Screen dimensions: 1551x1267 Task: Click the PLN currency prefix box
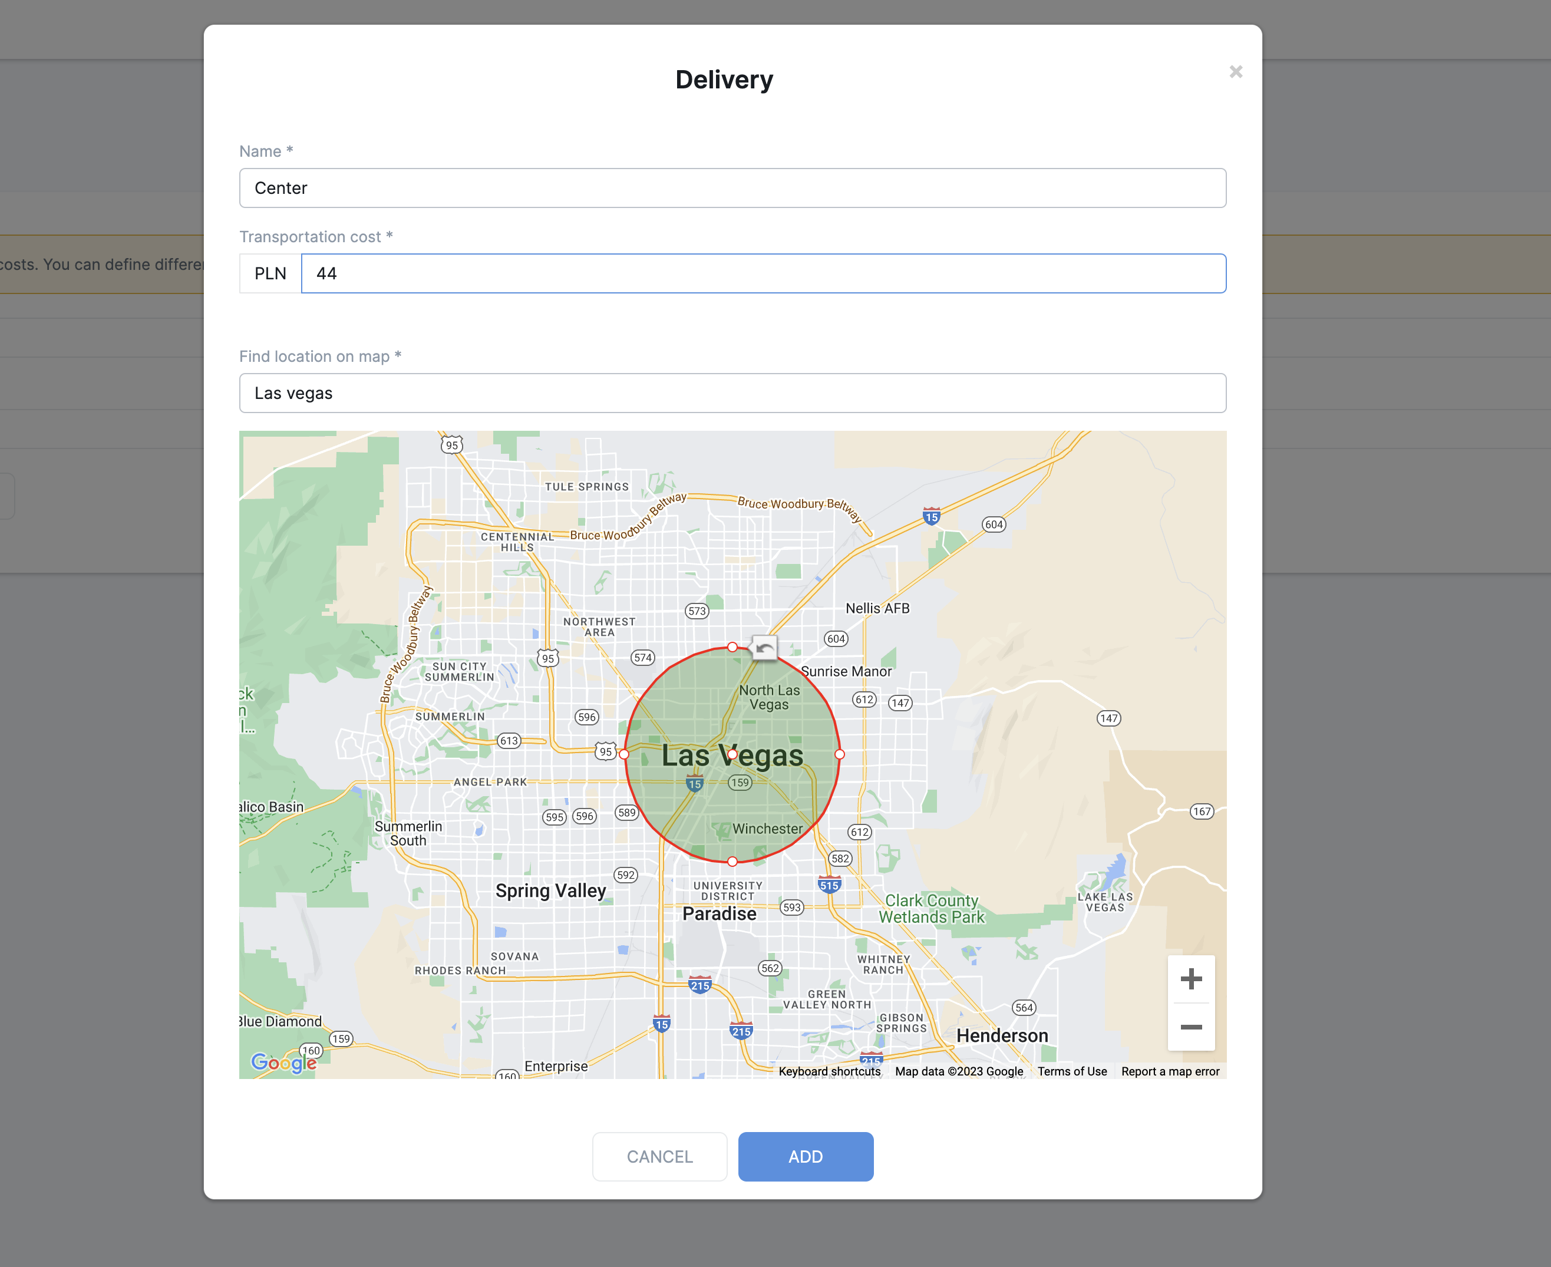pyautogui.click(x=270, y=273)
